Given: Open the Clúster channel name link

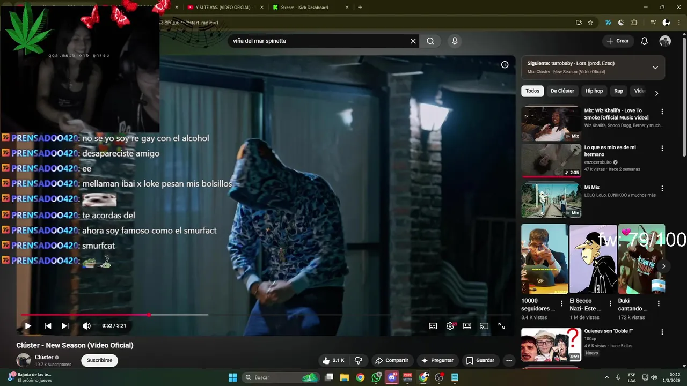Looking at the screenshot, I should pyautogui.click(x=44, y=357).
